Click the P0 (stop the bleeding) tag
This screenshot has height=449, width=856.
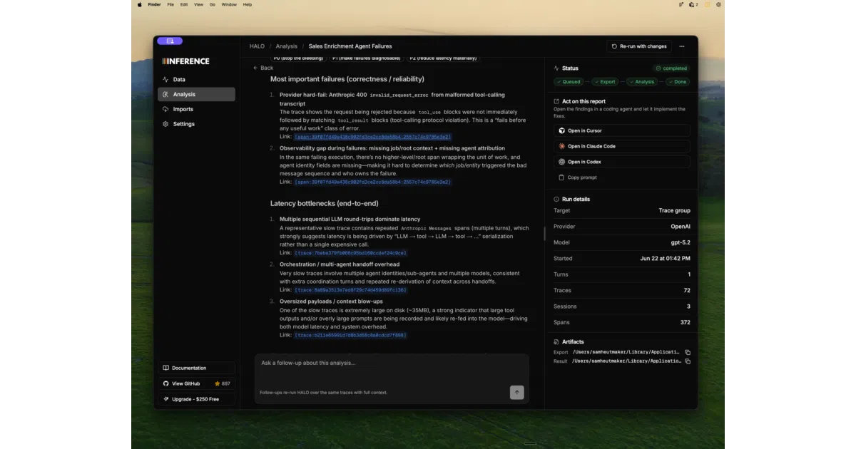297,58
